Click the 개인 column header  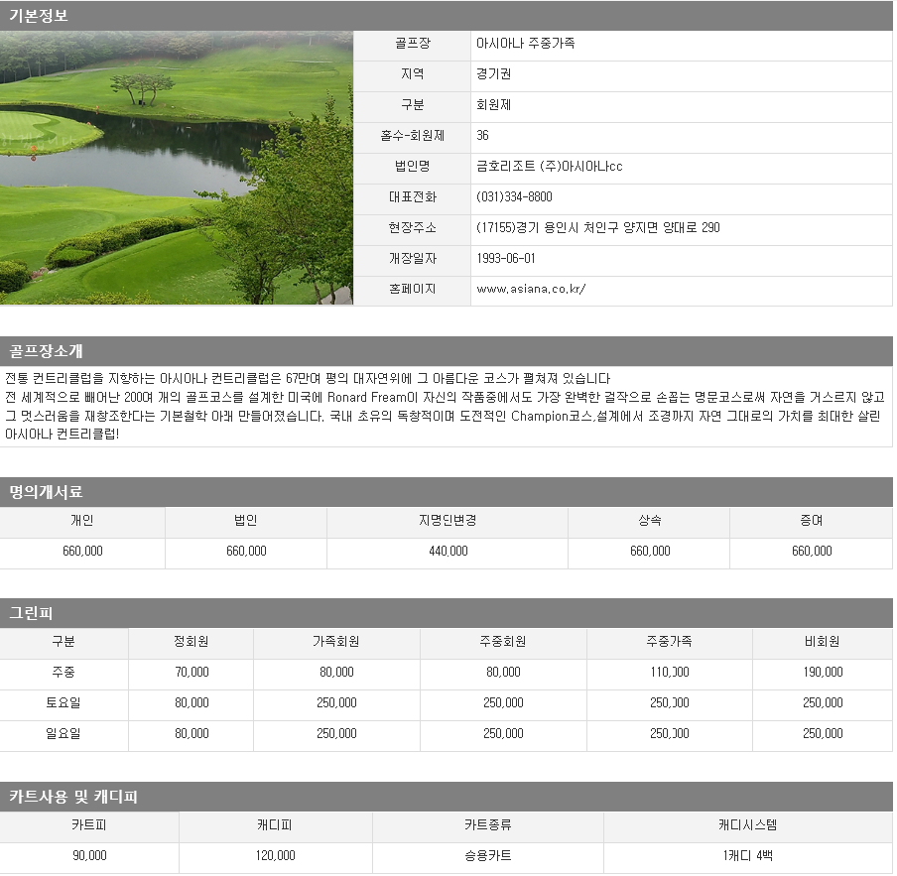point(82,521)
